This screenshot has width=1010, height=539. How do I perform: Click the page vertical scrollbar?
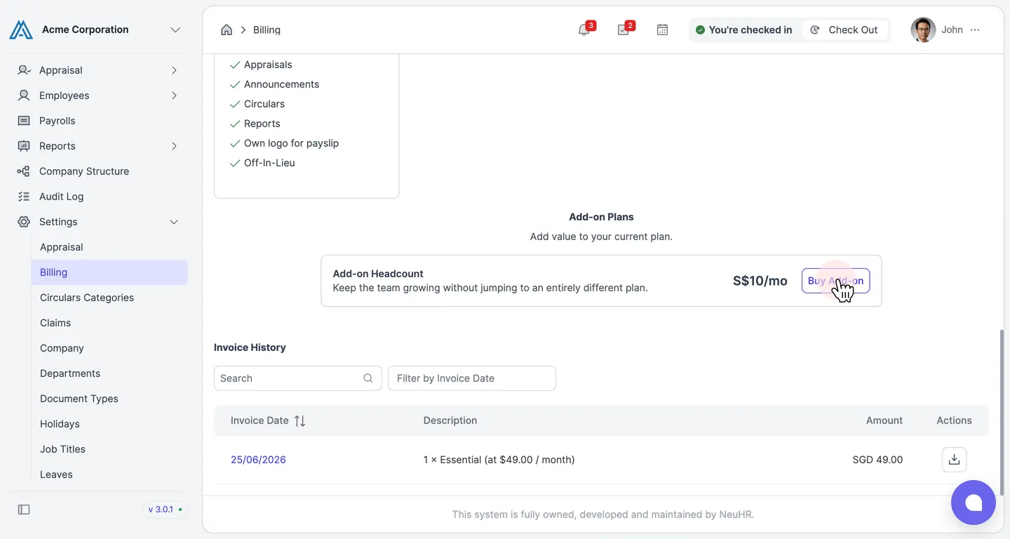pos(1001,413)
